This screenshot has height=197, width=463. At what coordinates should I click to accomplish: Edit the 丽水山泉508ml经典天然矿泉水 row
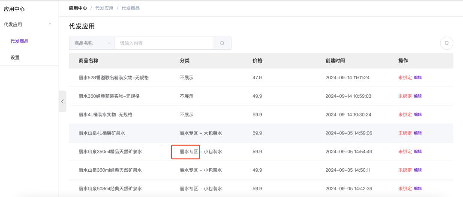tap(418, 188)
